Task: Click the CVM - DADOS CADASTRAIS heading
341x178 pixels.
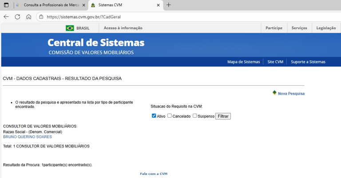Action: pyautogui.click(x=62, y=79)
